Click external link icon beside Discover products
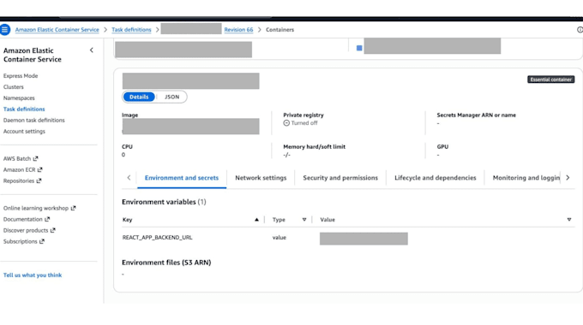This screenshot has width=583, height=325. point(53,230)
